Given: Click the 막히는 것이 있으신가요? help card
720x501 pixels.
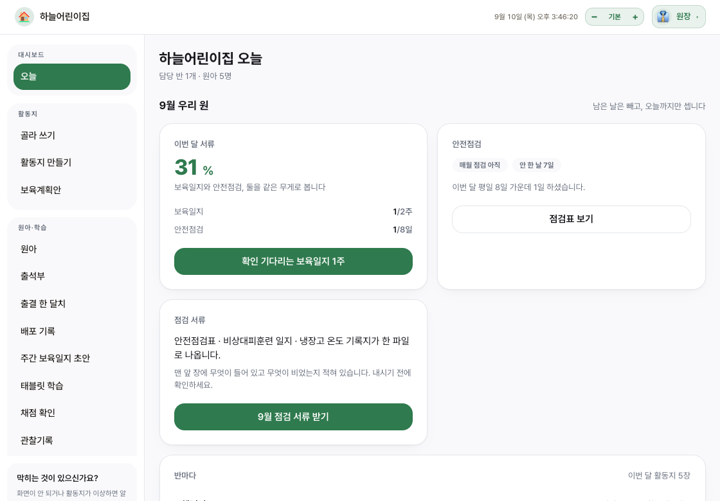Looking at the screenshot, I should point(72,482).
